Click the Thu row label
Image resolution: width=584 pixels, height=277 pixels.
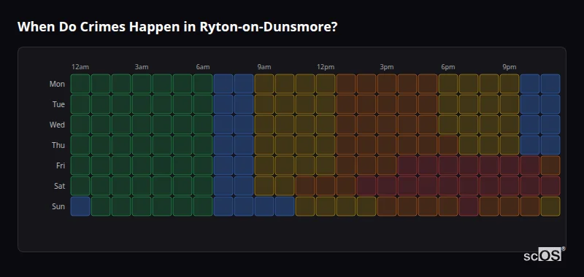[58, 145]
